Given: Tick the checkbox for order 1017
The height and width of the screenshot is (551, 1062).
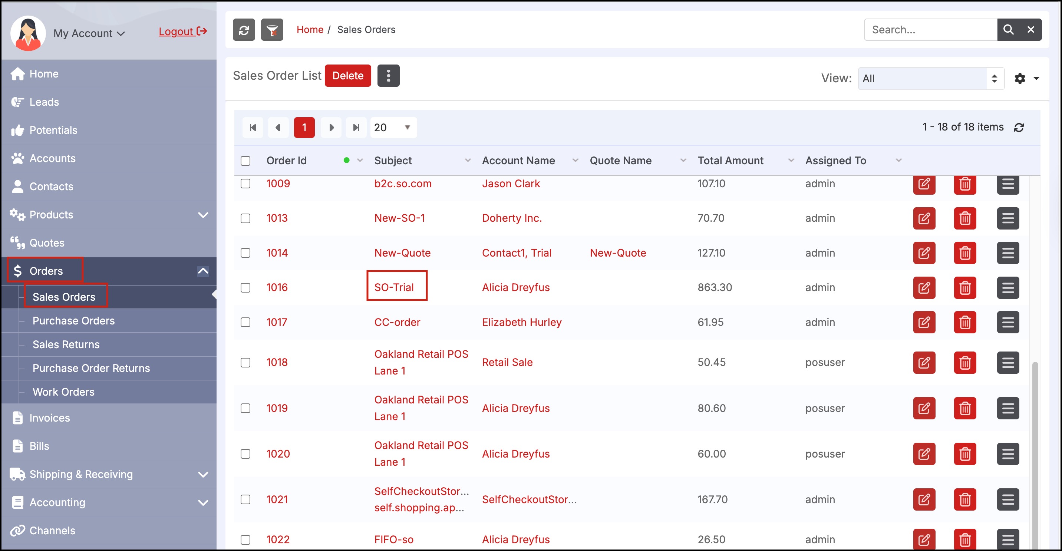Looking at the screenshot, I should [245, 322].
